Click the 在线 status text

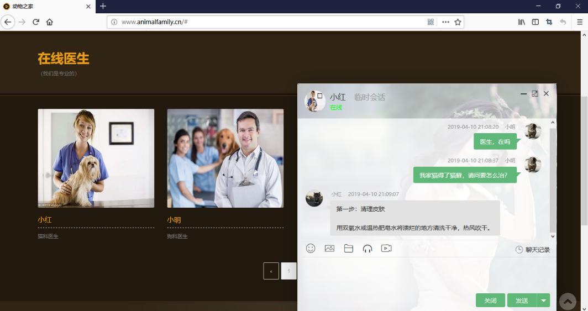[x=336, y=108]
